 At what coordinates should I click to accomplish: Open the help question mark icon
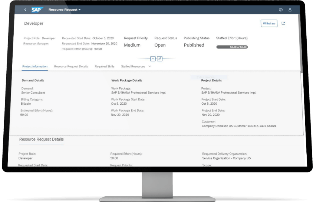click(280, 10)
